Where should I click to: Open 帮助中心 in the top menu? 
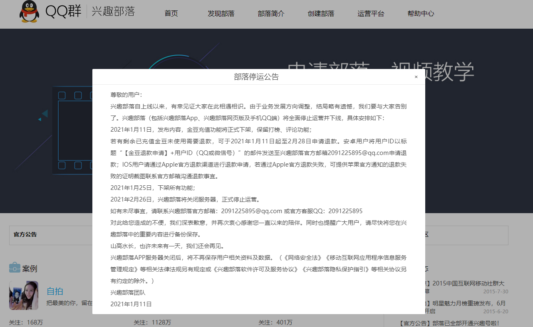(x=421, y=13)
